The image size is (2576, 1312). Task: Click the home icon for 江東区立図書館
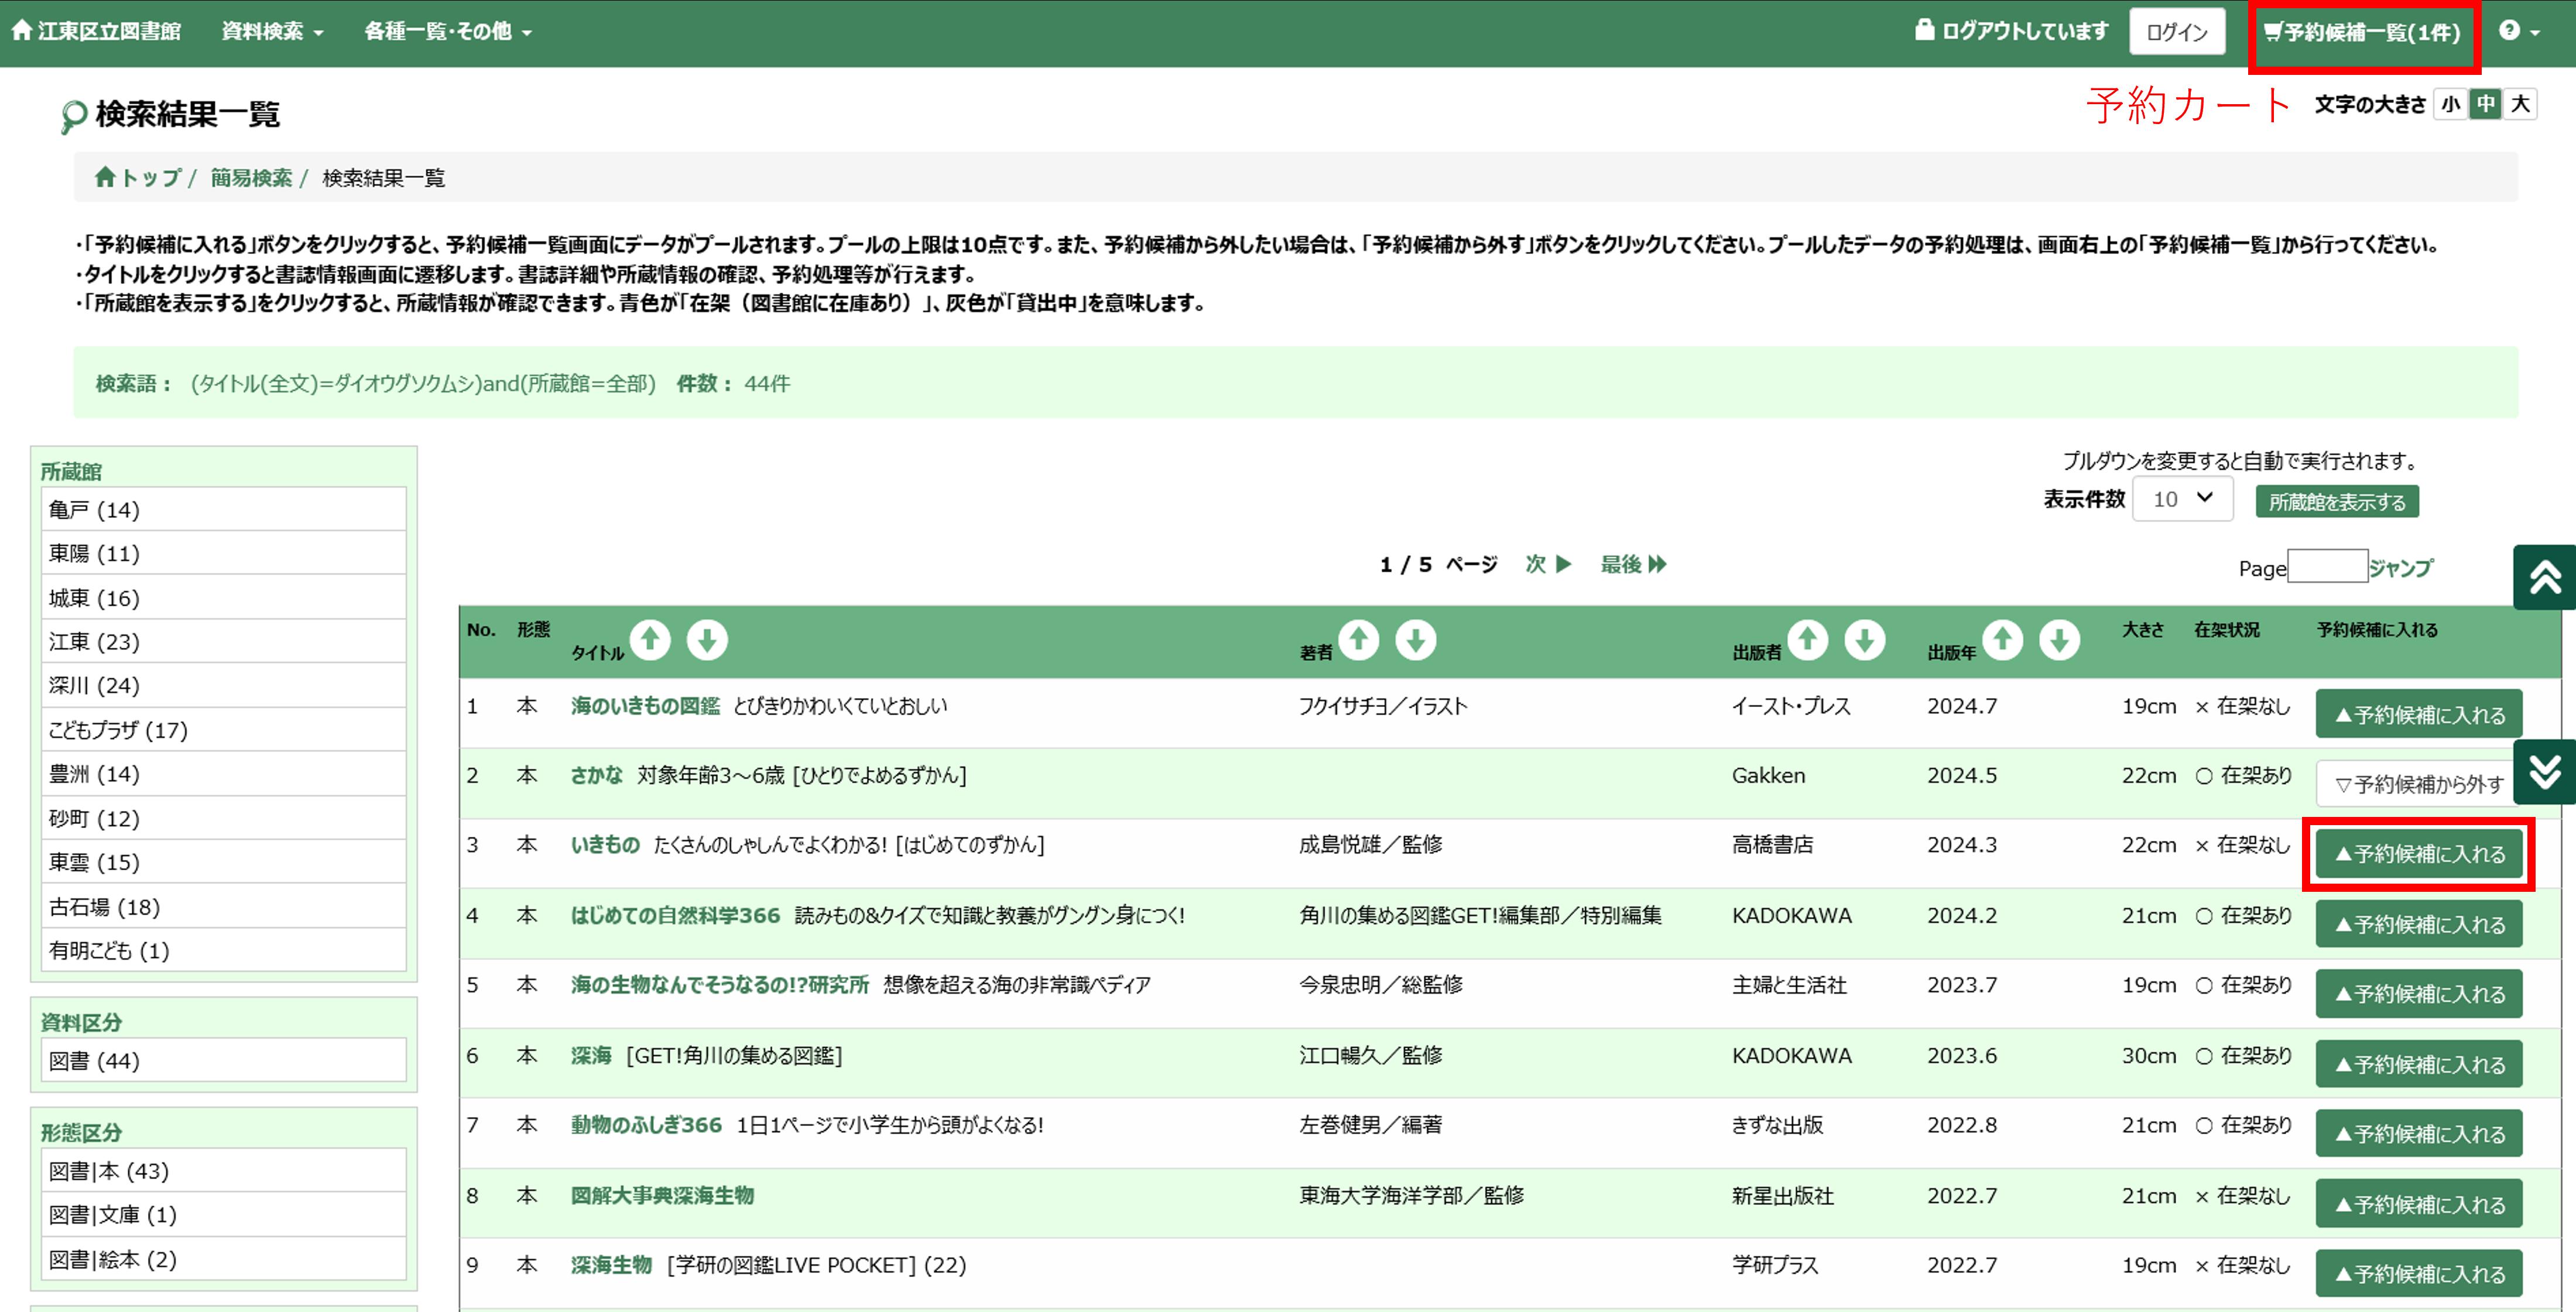click(x=22, y=30)
